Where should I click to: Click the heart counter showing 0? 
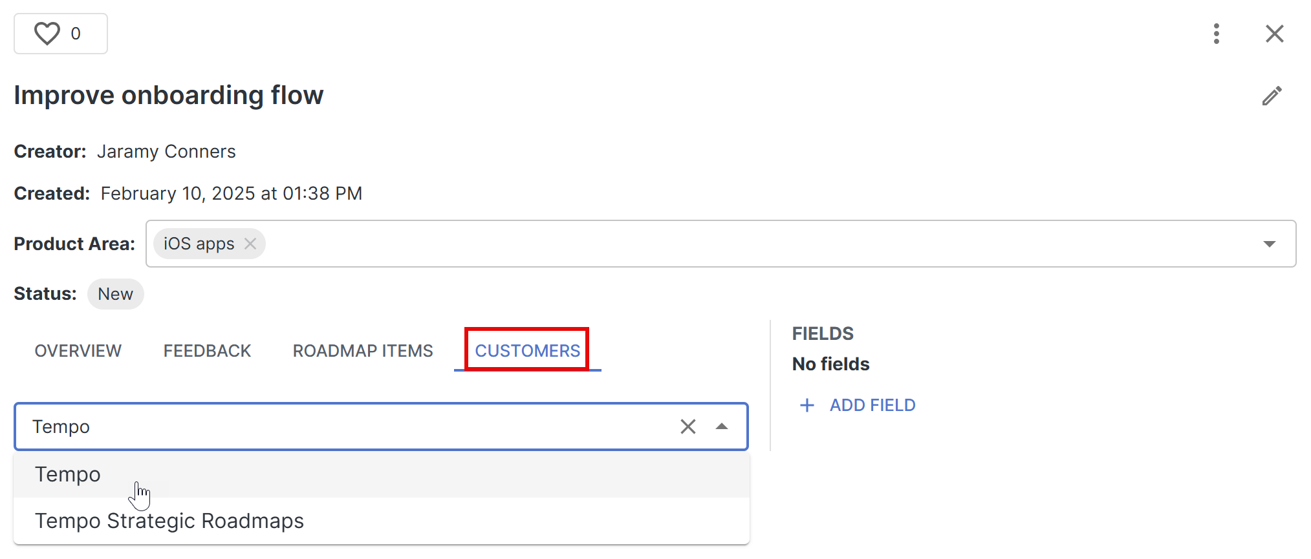pos(76,33)
